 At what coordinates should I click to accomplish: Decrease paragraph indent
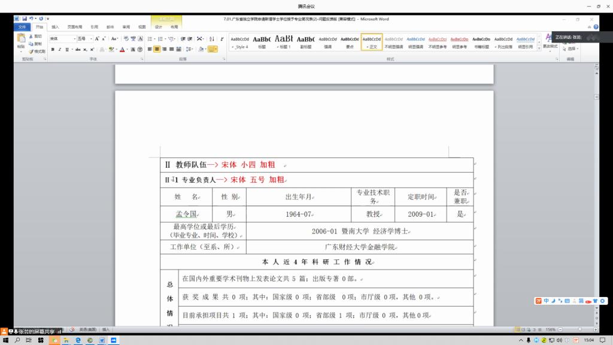coord(183,39)
